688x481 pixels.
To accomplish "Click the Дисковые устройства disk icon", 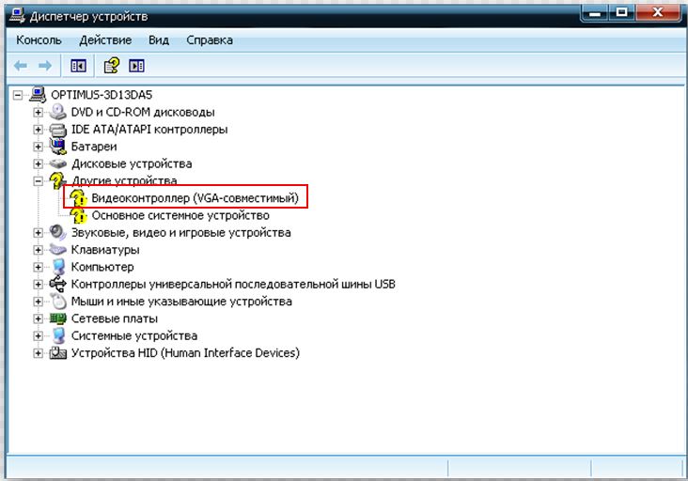I will click(58, 164).
